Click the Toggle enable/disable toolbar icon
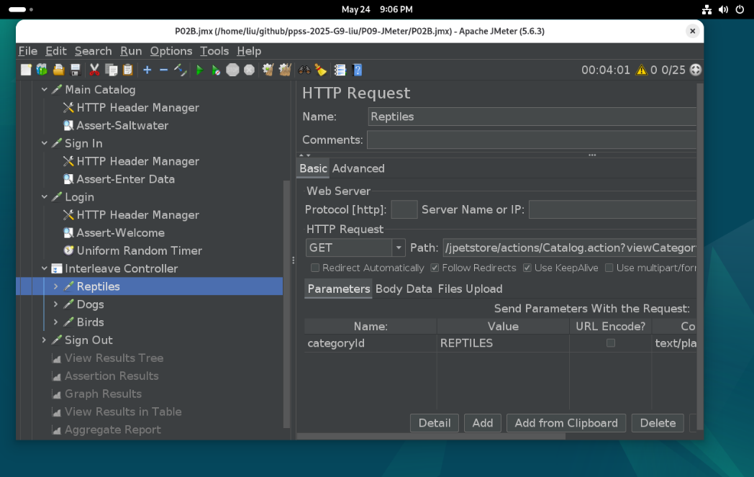This screenshot has width=754, height=477. click(x=181, y=71)
